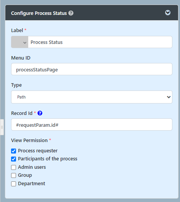Uncheck Participants of the process checkbox
This screenshot has height=202, width=180.
pyautogui.click(x=13, y=159)
